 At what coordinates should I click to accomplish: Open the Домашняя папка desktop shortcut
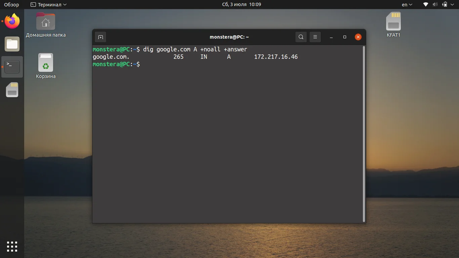point(45,21)
